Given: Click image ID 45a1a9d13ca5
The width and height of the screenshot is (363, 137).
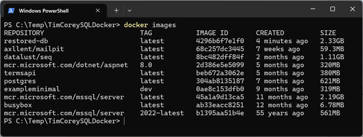Looking at the screenshot, I should point(220,97).
